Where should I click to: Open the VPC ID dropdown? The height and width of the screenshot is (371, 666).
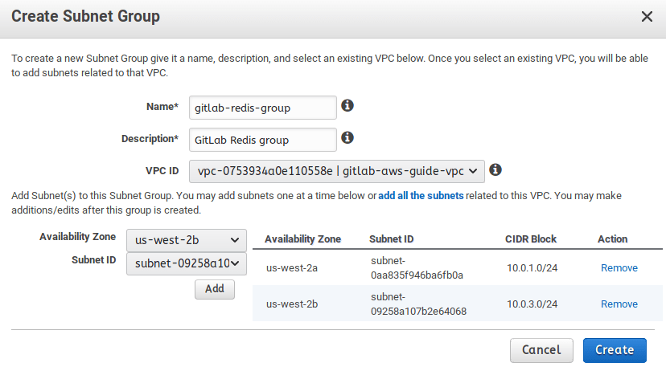click(337, 171)
